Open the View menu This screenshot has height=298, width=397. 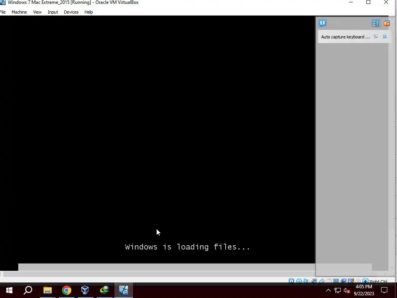coord(37,12)
